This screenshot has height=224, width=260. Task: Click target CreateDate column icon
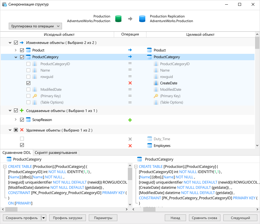156,83
